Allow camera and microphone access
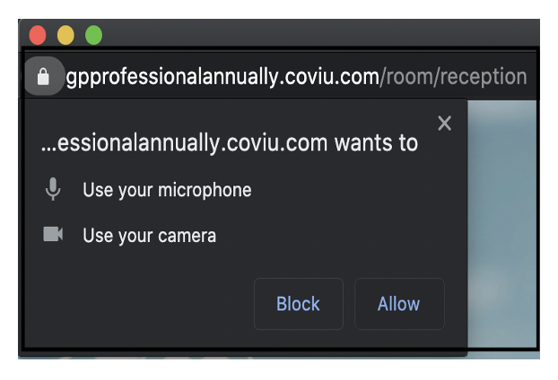The width and height of the screenshot is (558, 380). (x=398, y=304)
